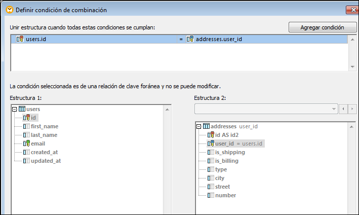Image resolution: width=359 pixels, height=215 pixels.
Task: Select the street field in addresses
Action: 222,187
